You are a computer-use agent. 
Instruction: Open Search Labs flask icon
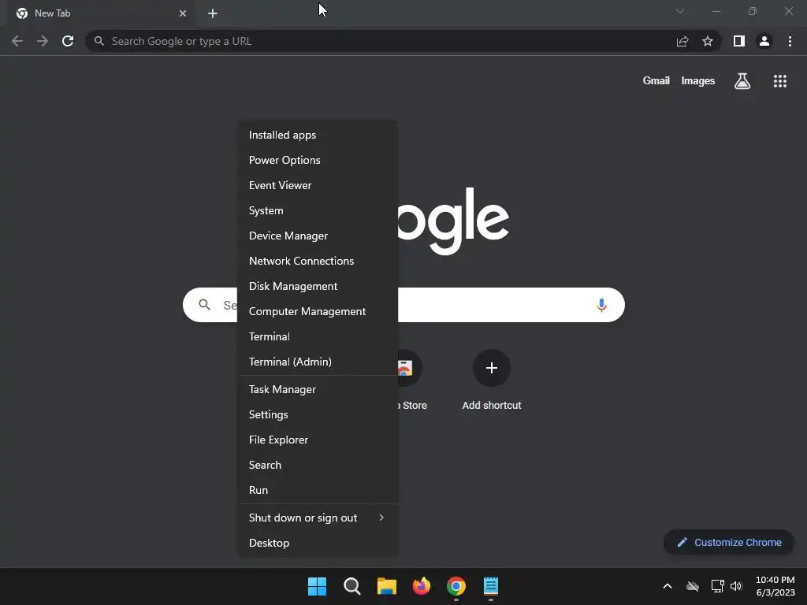coord(742,81)
